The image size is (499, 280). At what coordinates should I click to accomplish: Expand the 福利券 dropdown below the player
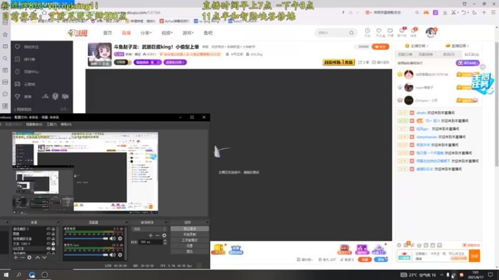tap(304, 259)
